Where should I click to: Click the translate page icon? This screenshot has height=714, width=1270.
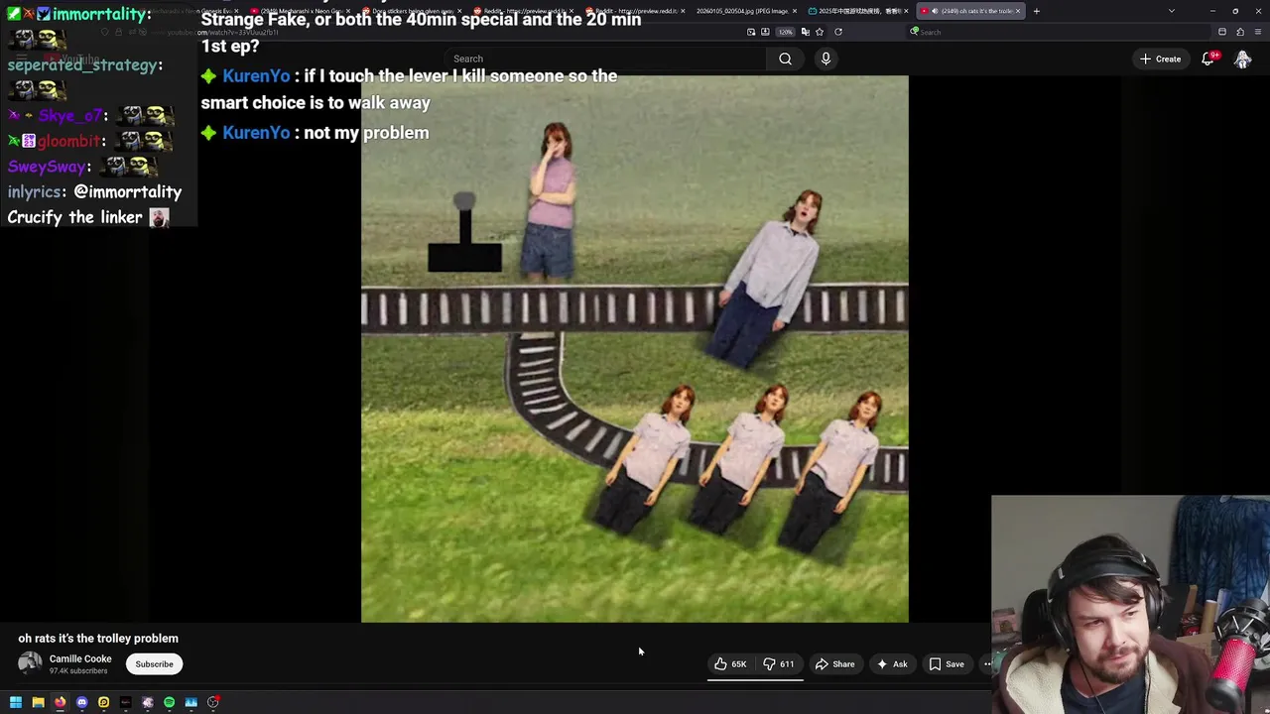point(805,32)
